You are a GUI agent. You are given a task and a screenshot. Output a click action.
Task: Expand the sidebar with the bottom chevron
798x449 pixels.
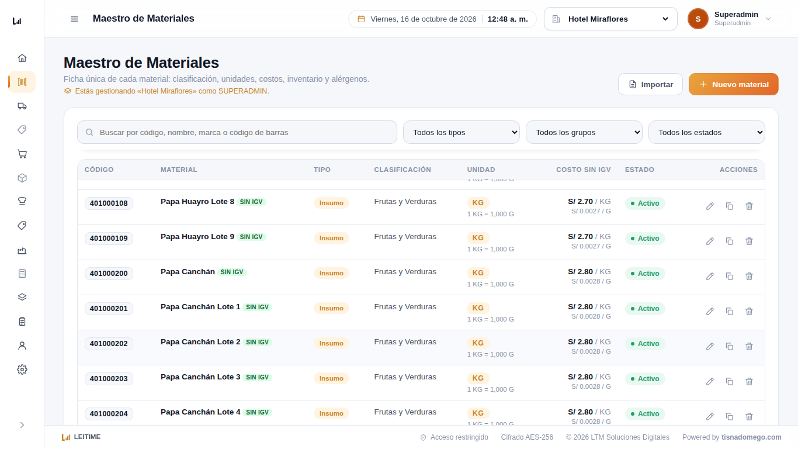[22, 425]
